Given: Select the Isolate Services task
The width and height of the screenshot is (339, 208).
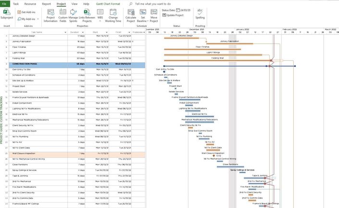Looking at the screenshot, I should 20,92.
